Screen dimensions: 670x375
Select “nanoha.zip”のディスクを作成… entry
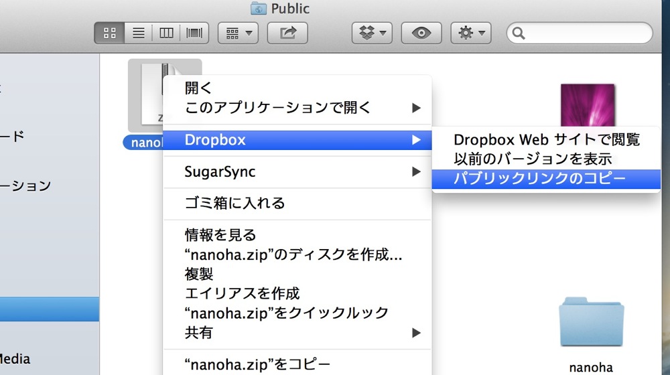[x=297, y=254]
